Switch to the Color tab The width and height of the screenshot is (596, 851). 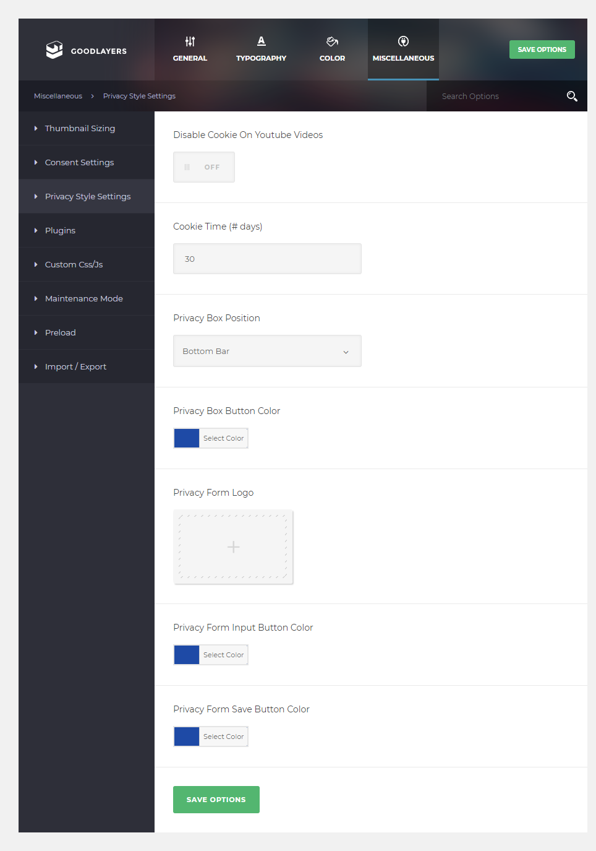click(x=332, y=50)
